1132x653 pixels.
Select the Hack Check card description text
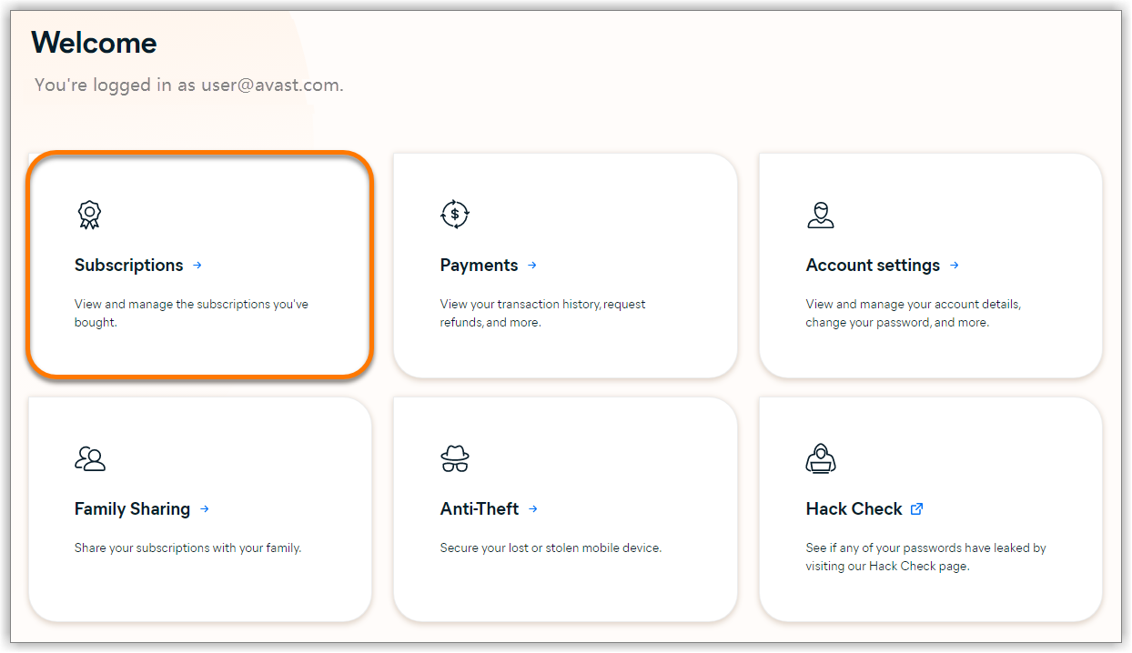pos(926,557)
